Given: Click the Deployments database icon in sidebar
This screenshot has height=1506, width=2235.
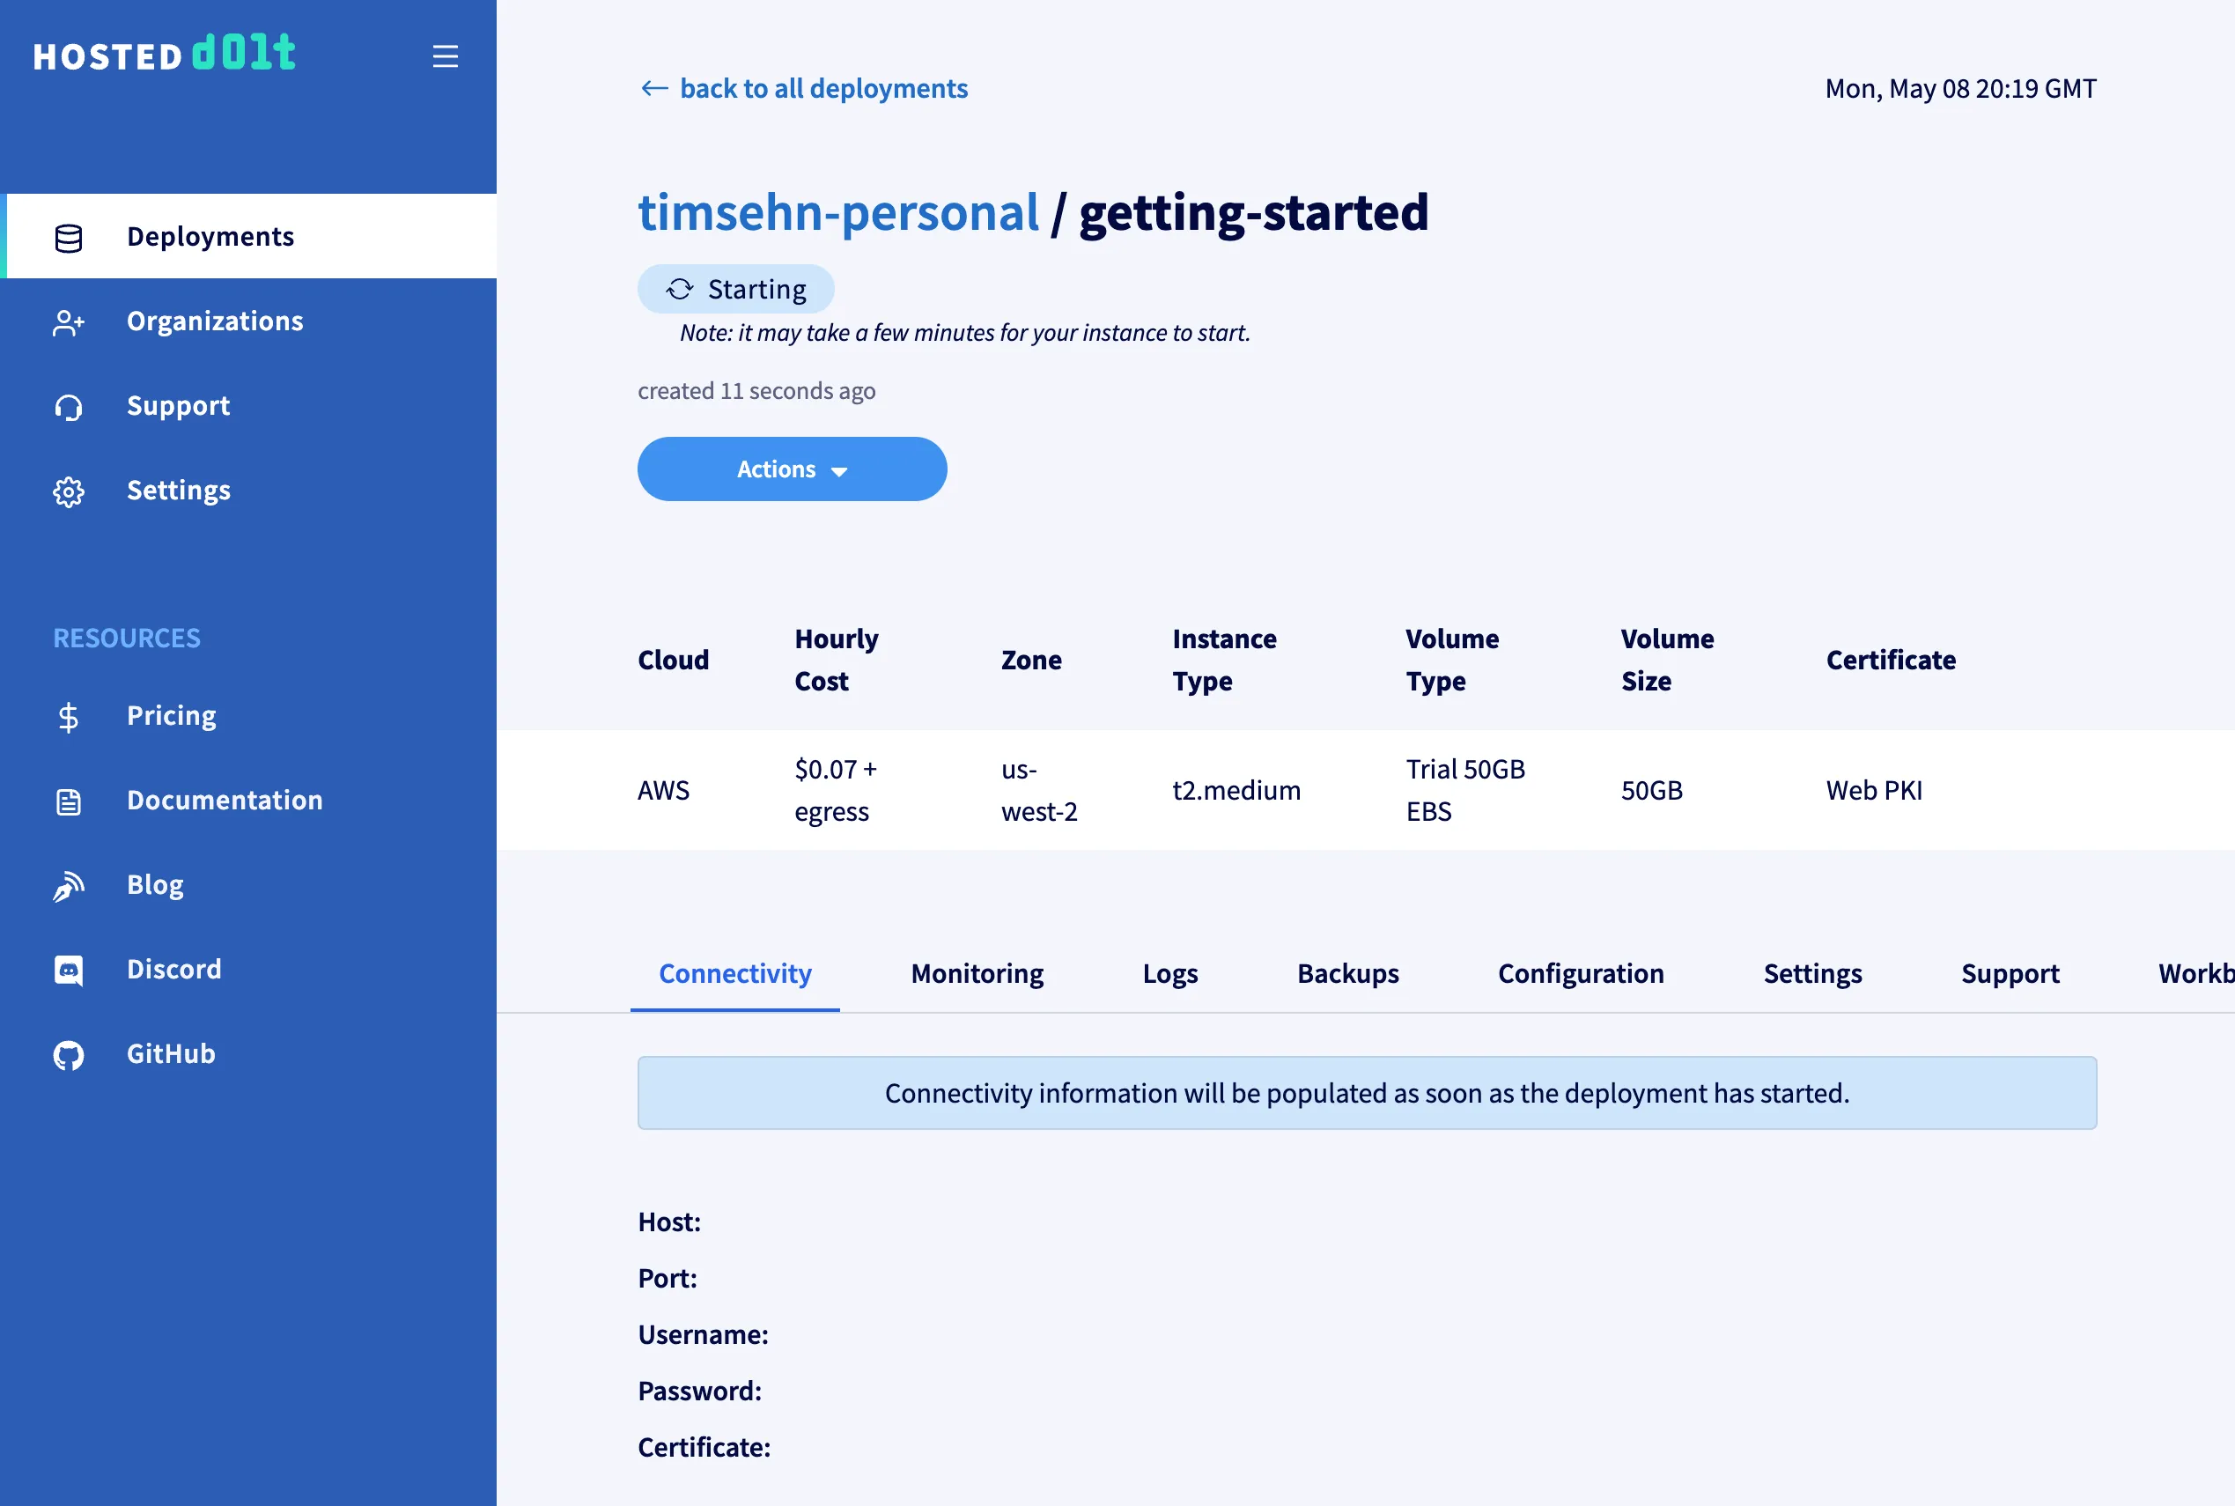Looking at the screenshot, I should [68, 237].
